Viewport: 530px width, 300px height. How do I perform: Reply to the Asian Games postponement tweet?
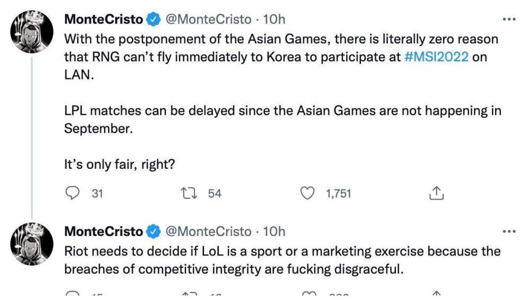coord(72,194)
